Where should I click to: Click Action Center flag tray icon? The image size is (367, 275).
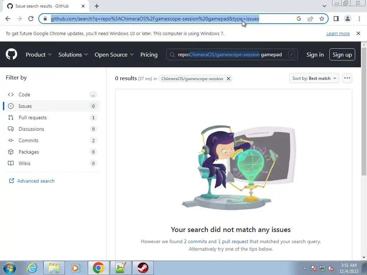[x=314, y=269]
